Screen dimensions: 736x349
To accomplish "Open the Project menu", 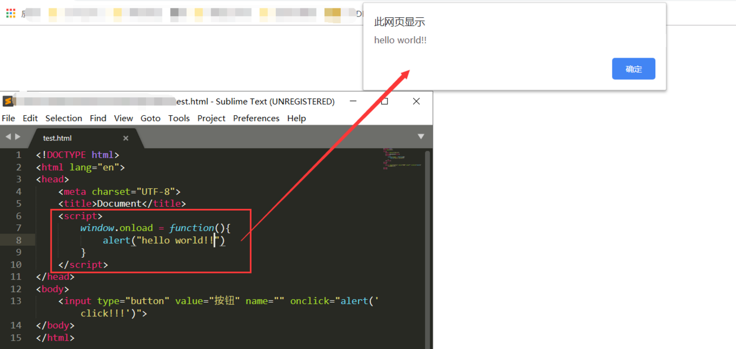I will (x=211, y=118).
